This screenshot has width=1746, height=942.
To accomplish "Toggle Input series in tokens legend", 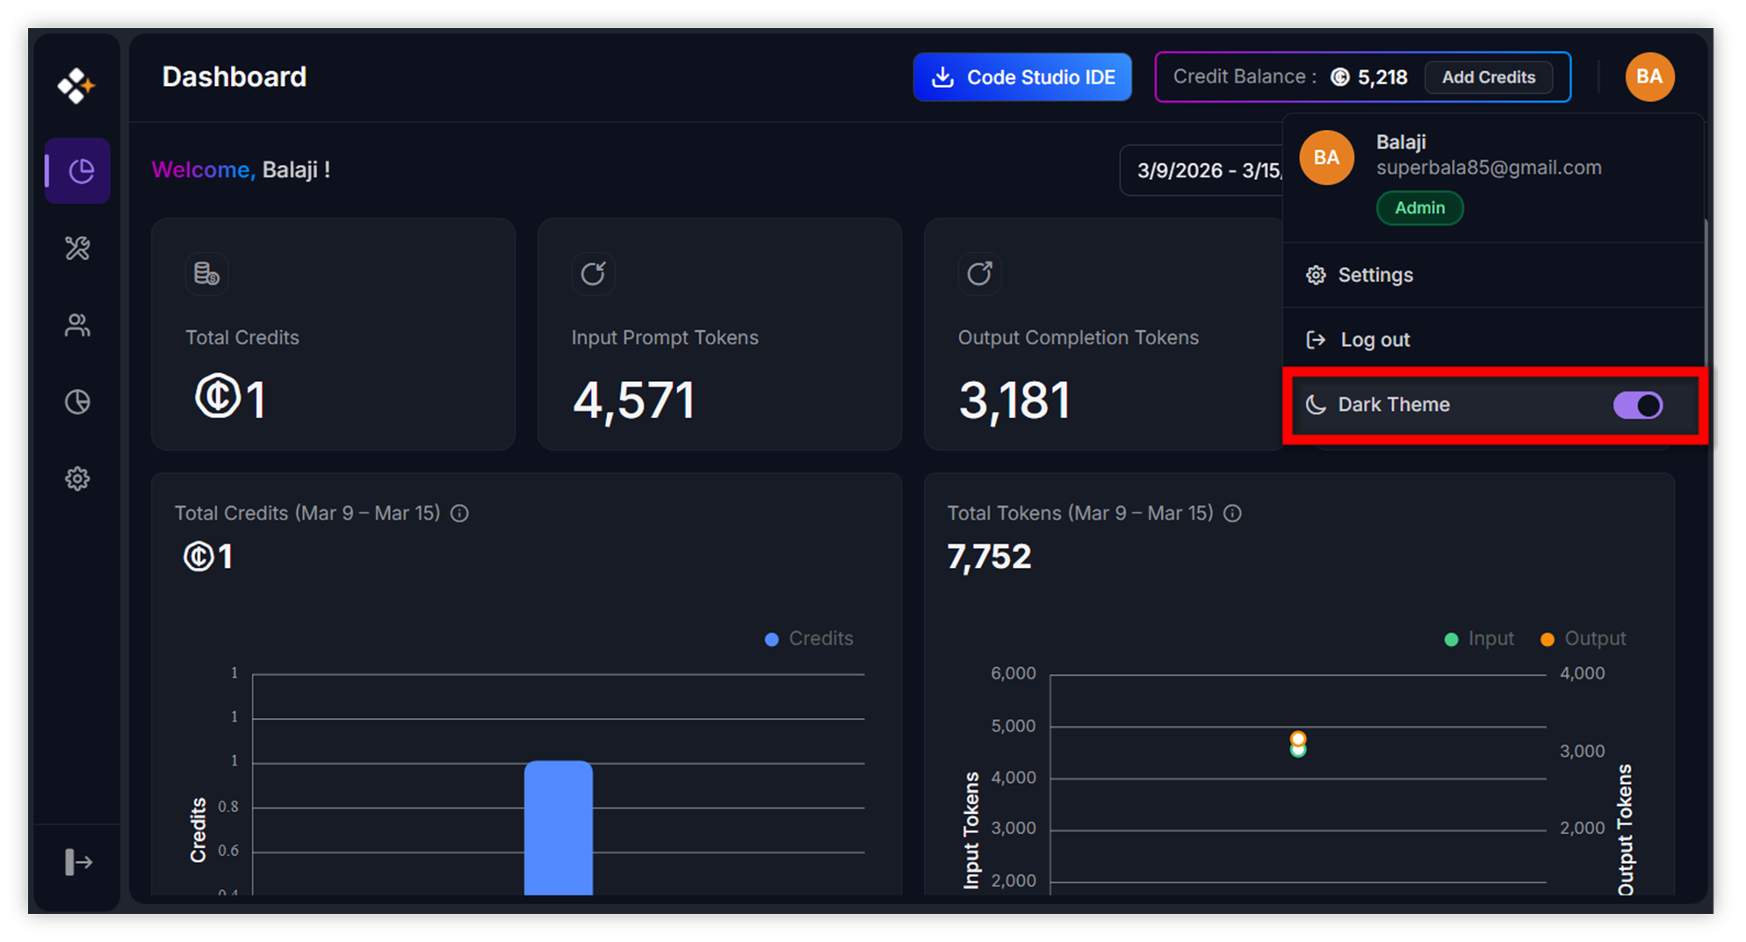I will (1479, 639).
